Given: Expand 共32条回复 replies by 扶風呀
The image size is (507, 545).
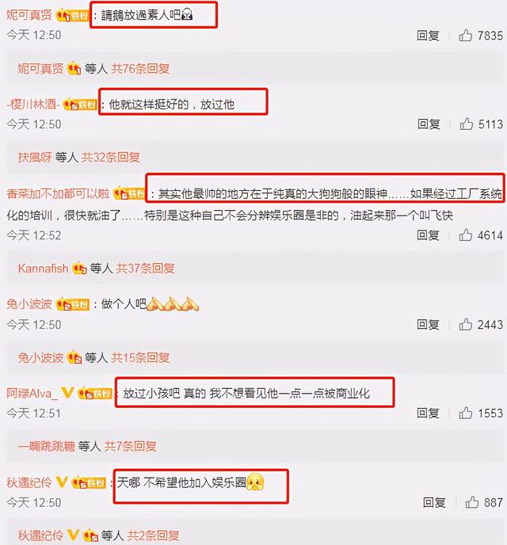Looking at the screenshot, I should [110, 158].
